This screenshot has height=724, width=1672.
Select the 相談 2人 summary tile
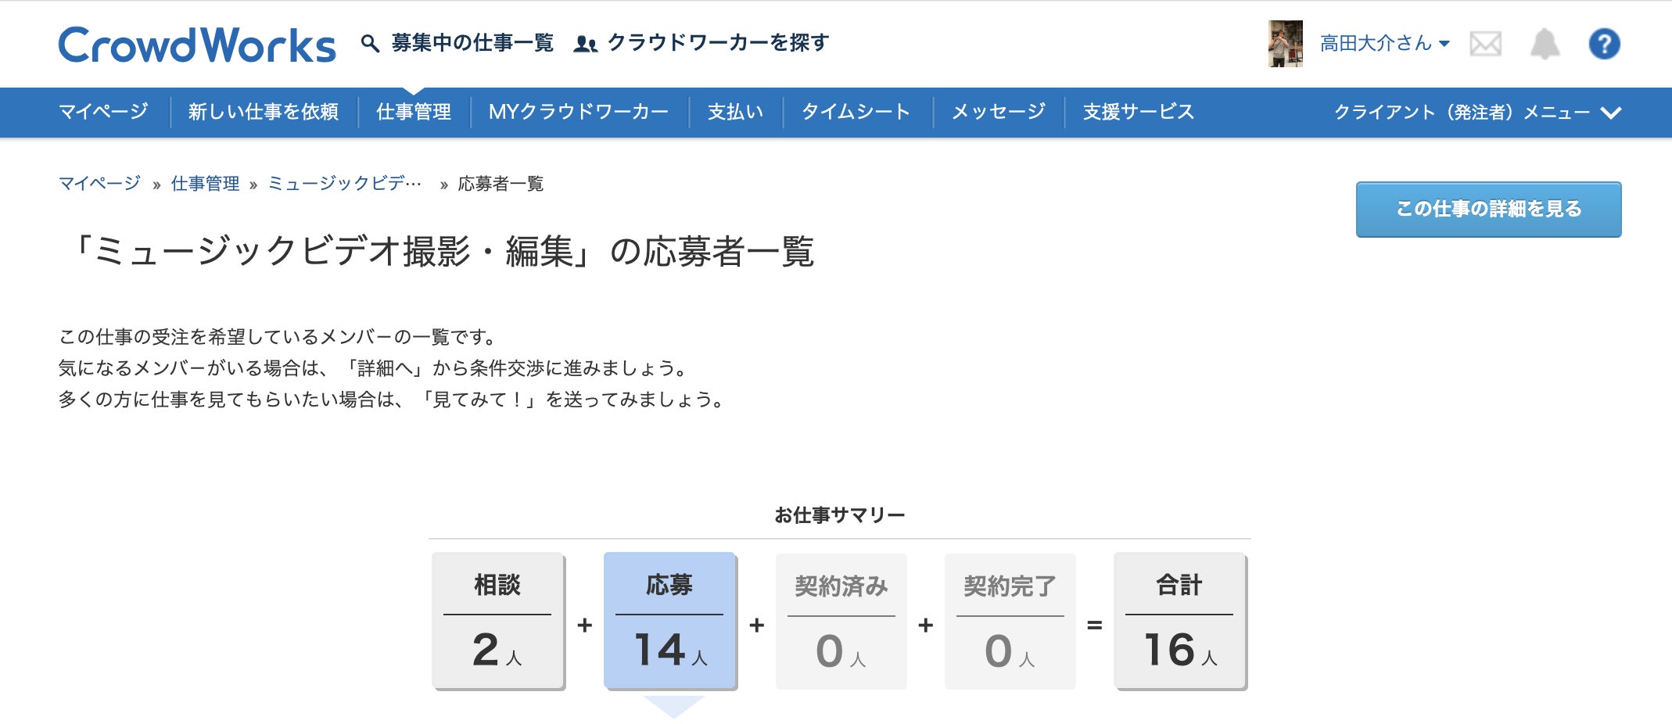pos(497,621)
